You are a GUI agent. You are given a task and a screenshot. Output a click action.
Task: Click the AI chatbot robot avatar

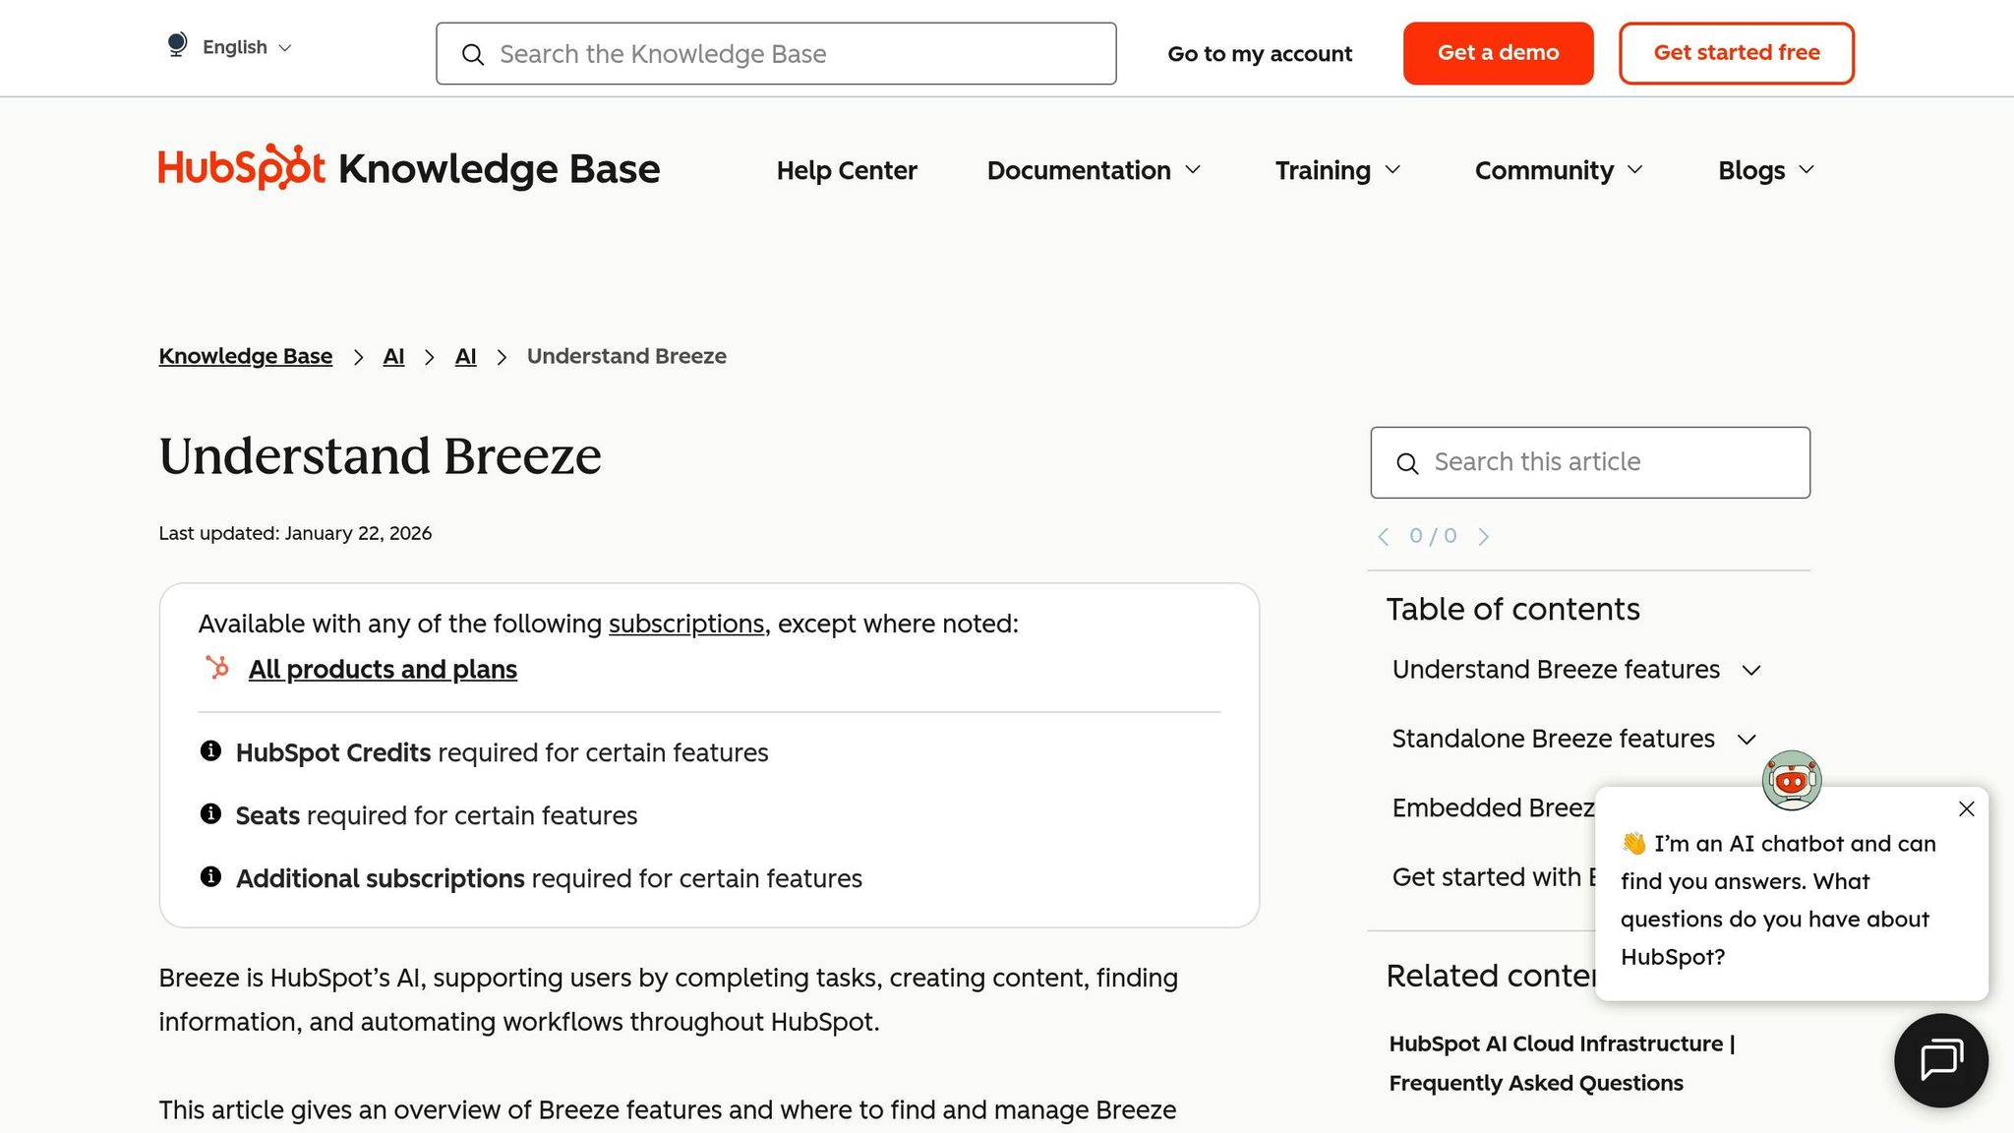click(x=1792, y=780)
